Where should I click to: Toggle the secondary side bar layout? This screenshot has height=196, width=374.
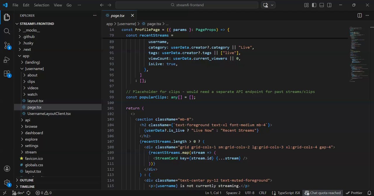[x=329, y=5]
